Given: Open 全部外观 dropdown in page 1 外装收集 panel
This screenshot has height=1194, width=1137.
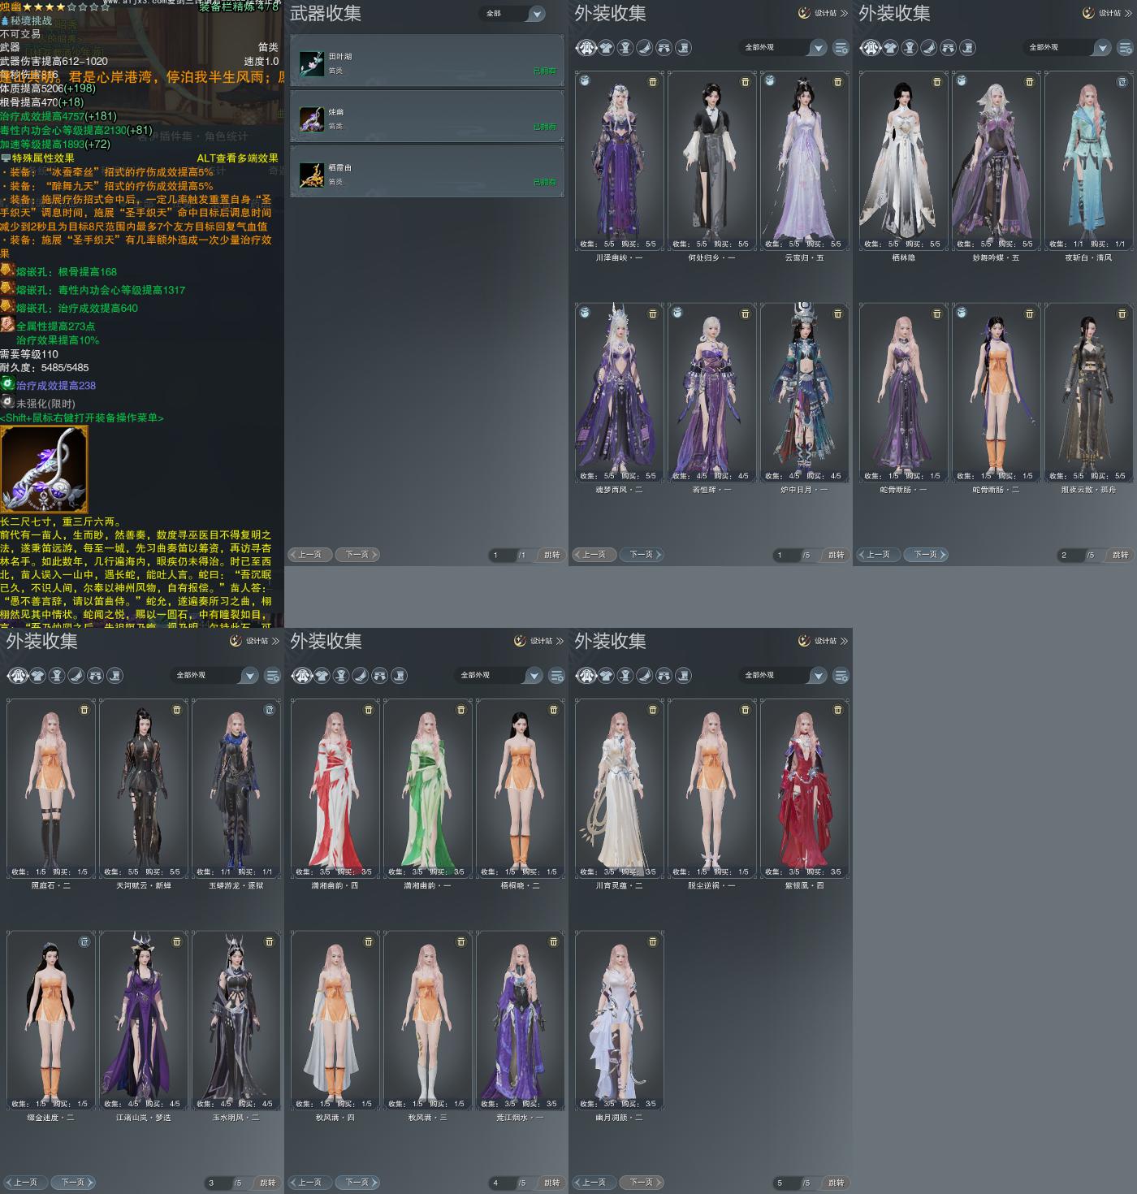Looking at the screenshot, I should tap(784, 48).
